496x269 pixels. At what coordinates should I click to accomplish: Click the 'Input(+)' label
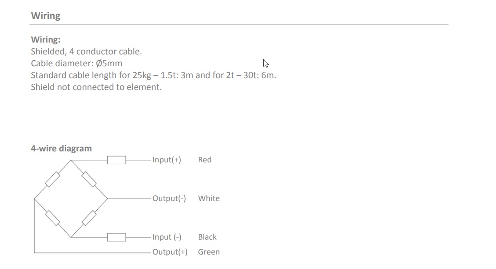pyautogui.click(x=167, y=160)
